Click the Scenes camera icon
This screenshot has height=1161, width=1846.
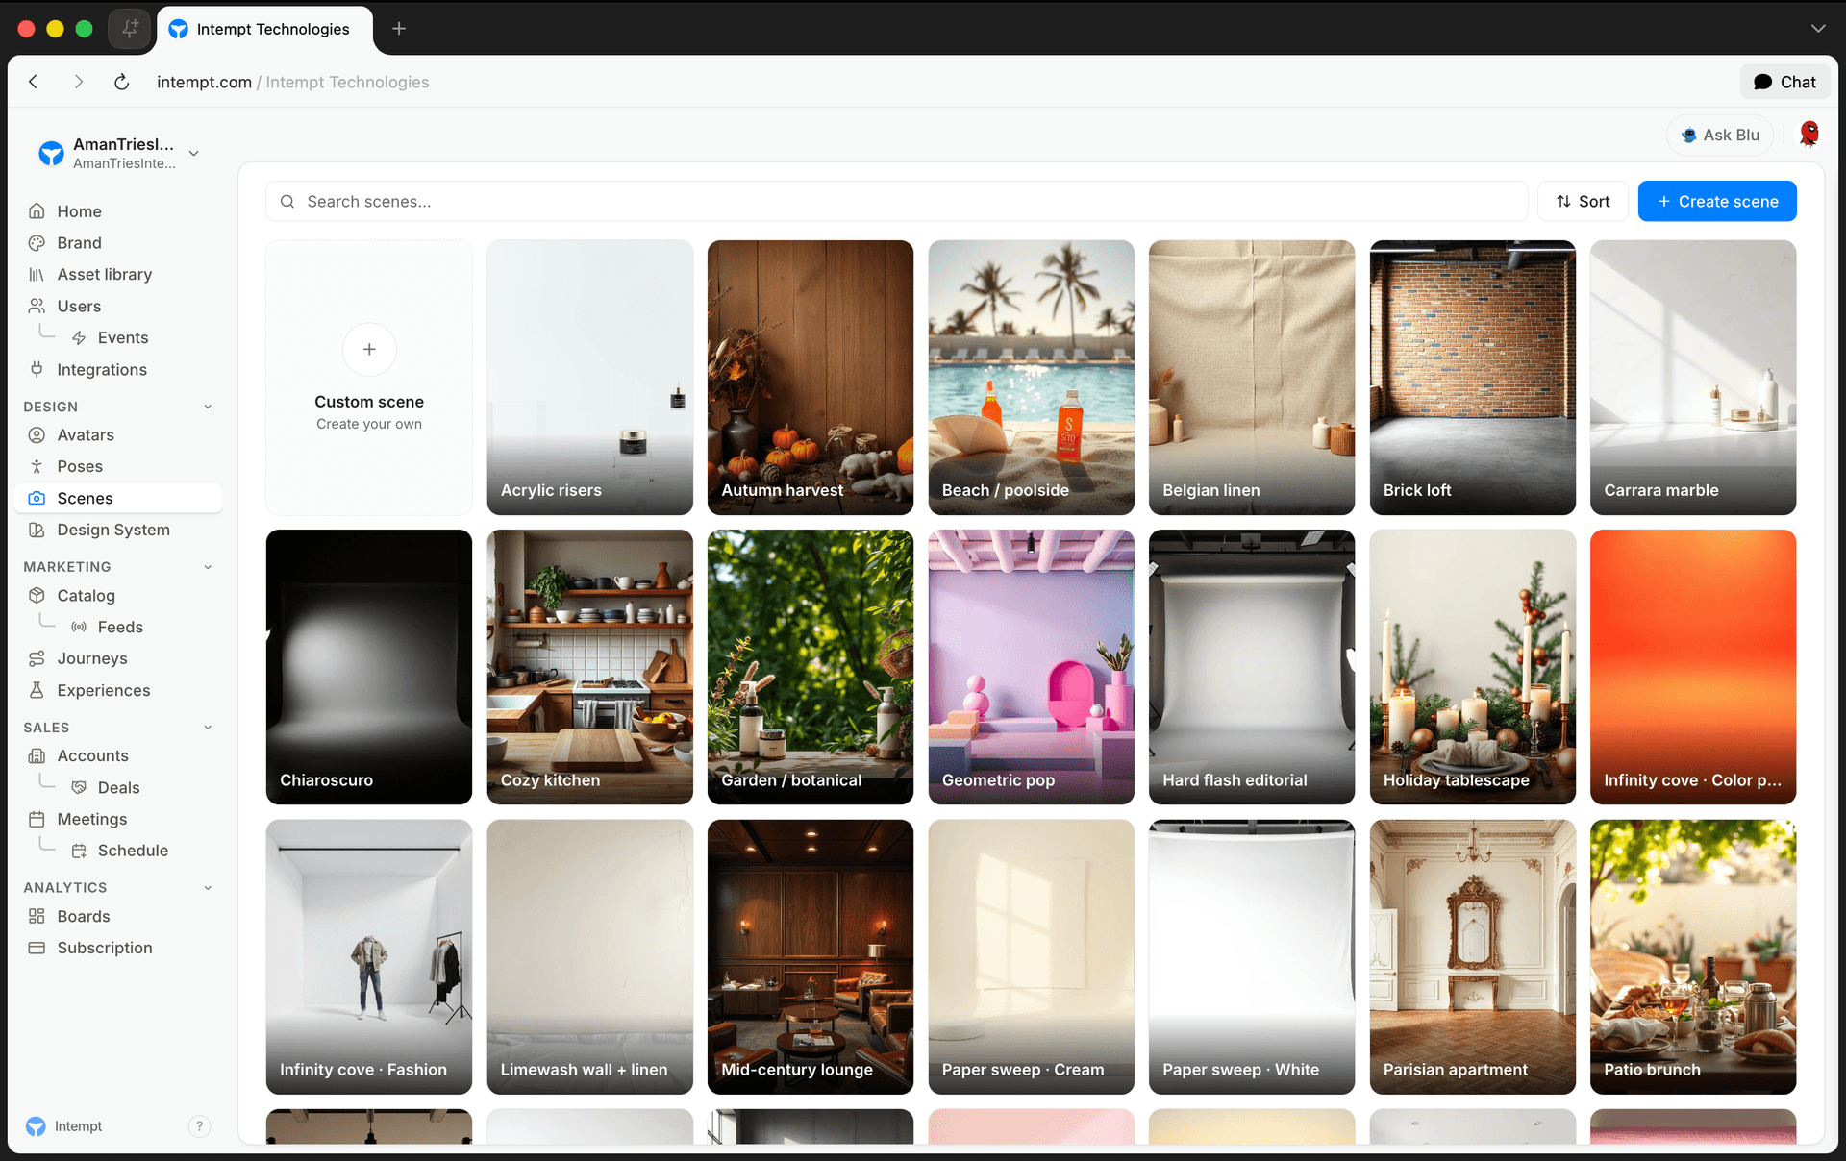37,499
